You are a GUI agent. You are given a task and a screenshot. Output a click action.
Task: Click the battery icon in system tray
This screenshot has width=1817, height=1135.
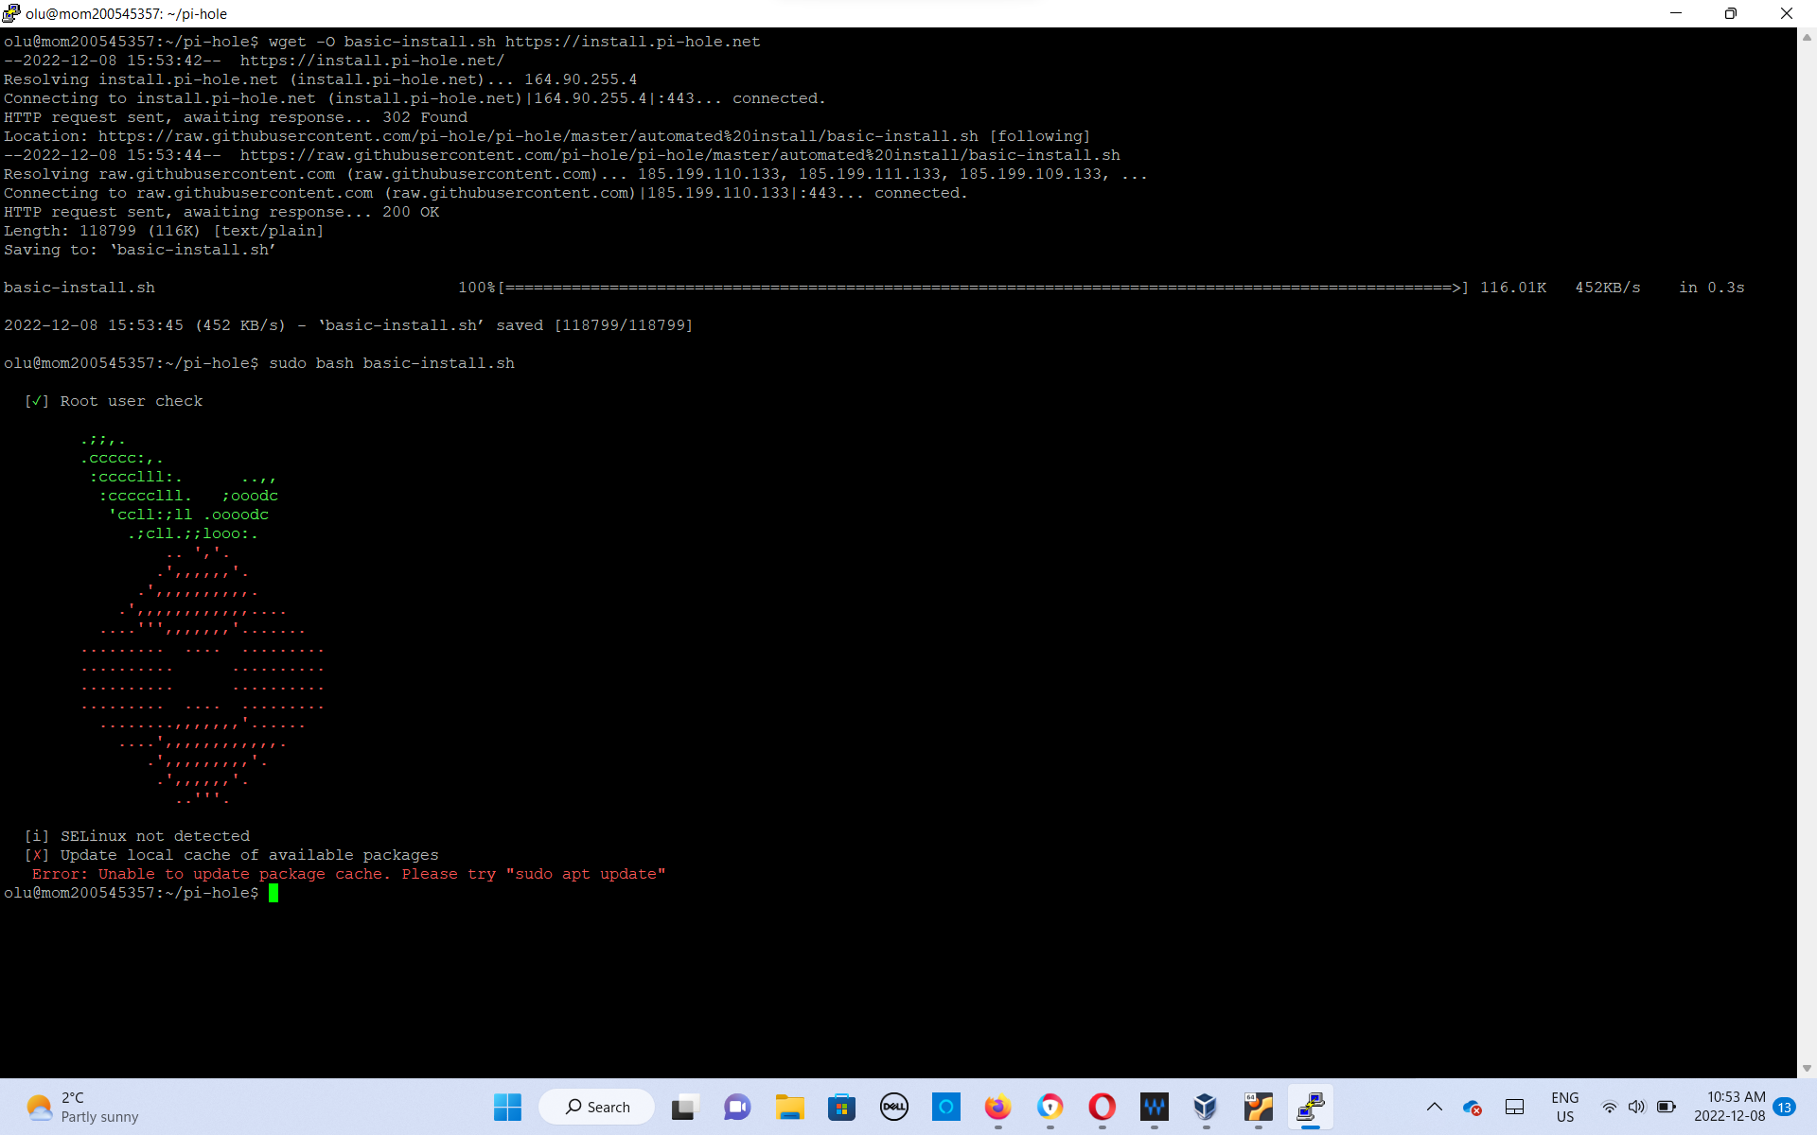[x=1666, y=1109]
